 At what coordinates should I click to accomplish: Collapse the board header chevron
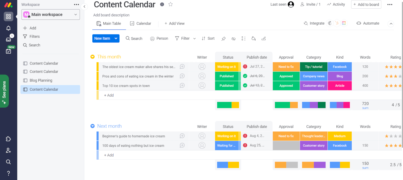[391, 24]
